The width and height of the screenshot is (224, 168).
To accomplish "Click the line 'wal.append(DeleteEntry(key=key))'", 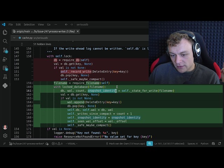I will point(94,102).
